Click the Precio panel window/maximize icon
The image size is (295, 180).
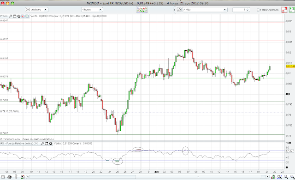pos(15,16)
